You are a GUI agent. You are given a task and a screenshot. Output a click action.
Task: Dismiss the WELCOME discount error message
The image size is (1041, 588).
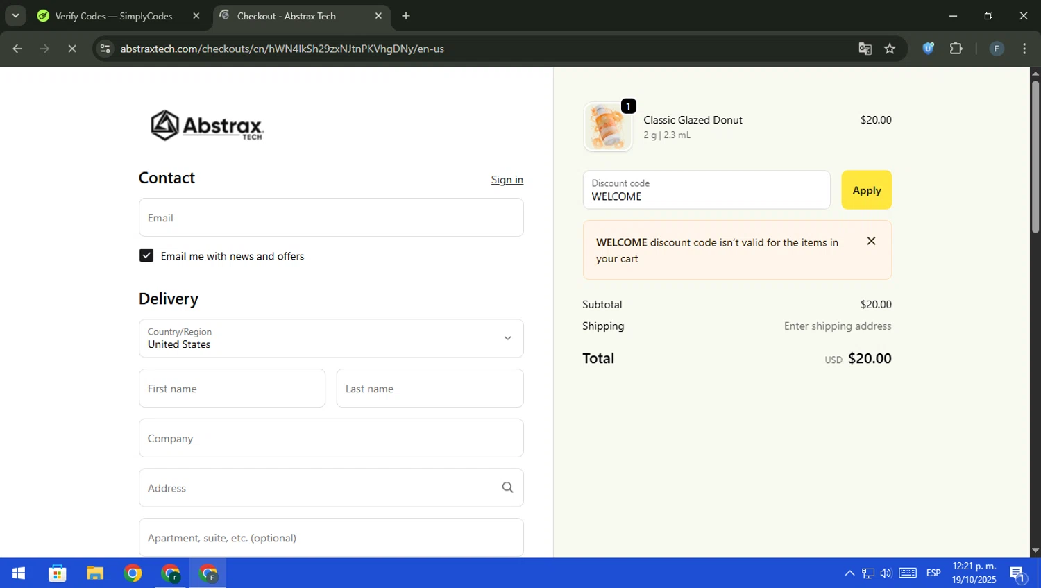871,241
